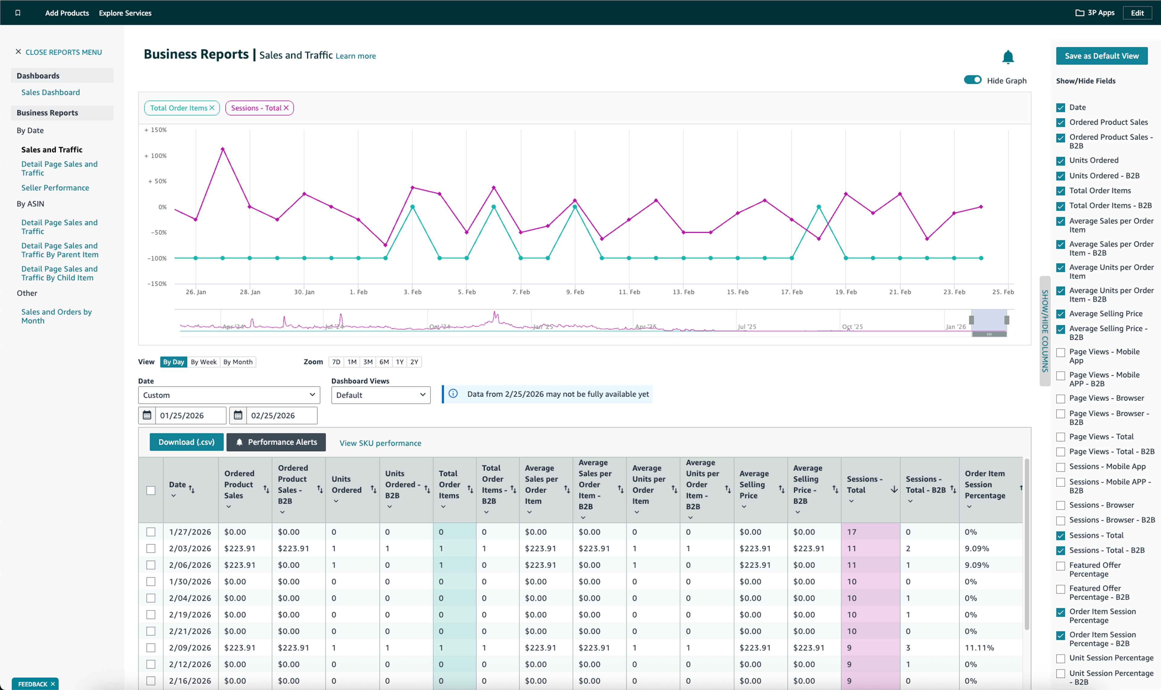
Task: Open the Dashboard Views Default dropdown
Action: click(381, 395)
